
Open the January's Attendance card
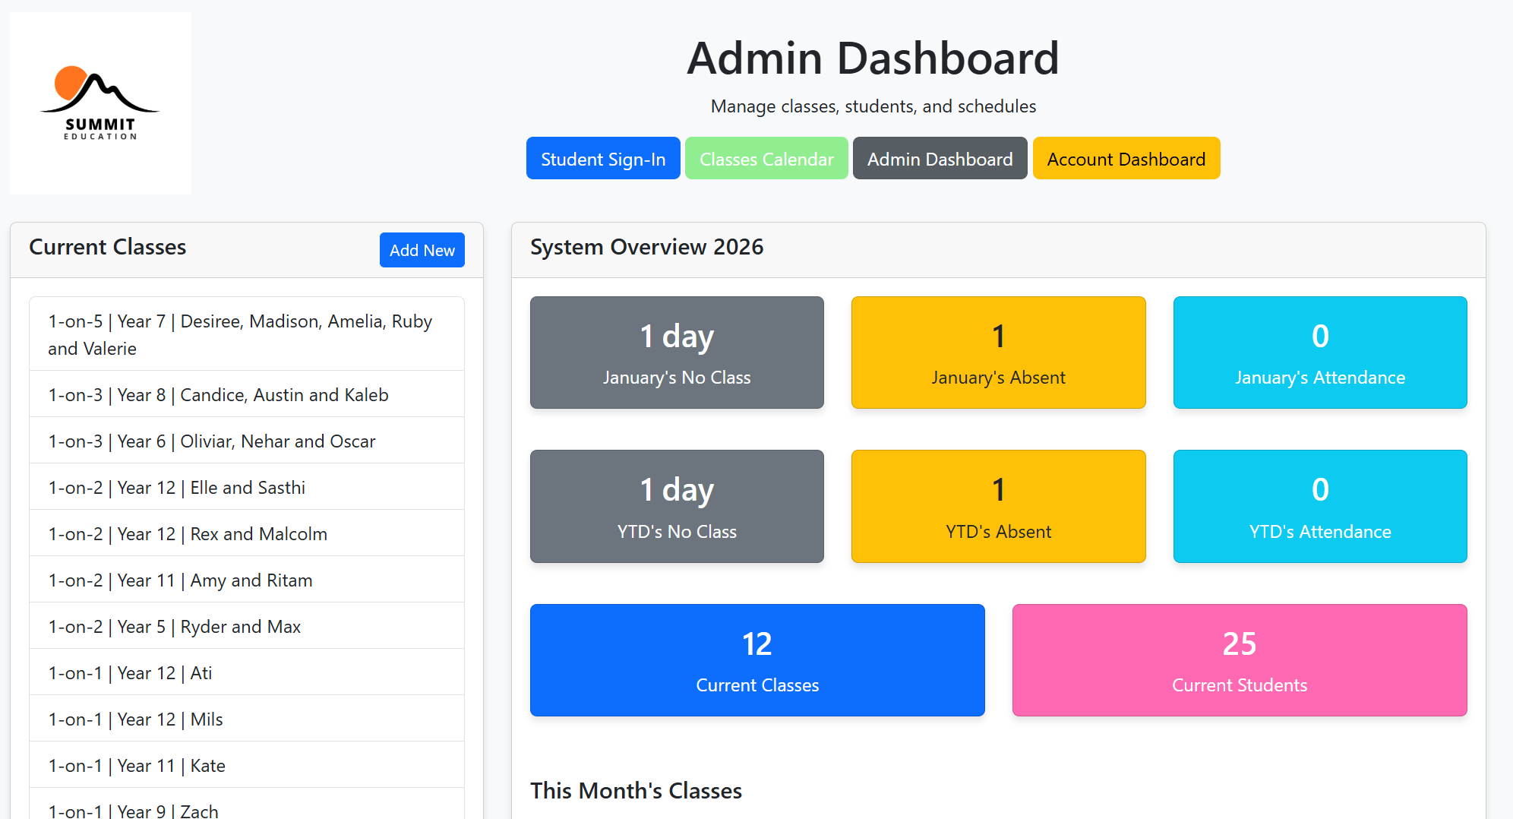tap(1319, 352)
